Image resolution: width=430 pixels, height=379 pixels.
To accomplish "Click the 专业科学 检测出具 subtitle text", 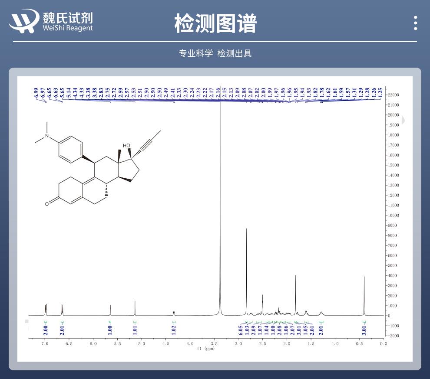I will pos(215,53).
